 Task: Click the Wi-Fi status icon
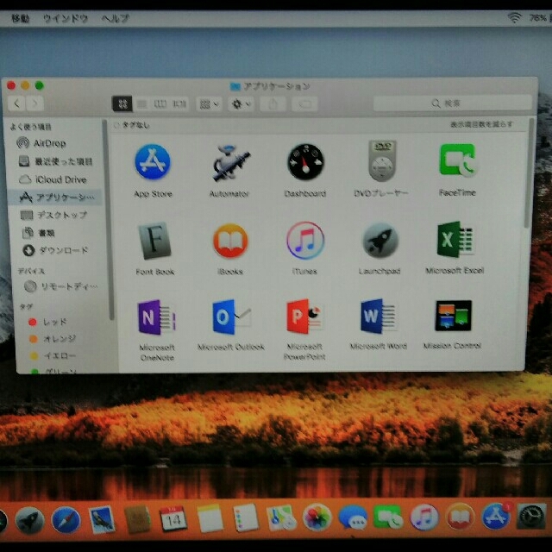point(514,17)
